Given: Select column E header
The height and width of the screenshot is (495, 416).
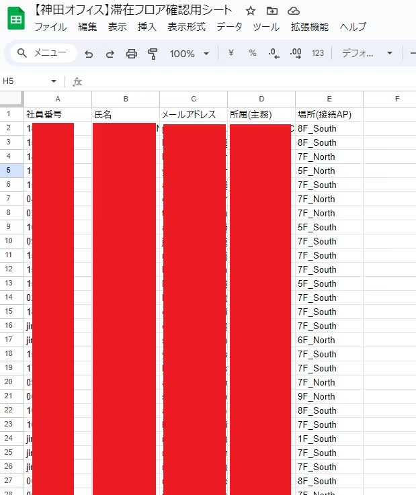Looking at the screenshot, I should pos(329,99).
